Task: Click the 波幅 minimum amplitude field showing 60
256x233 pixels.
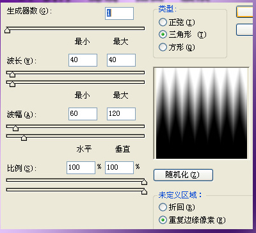Action: [x=83, y=114]
